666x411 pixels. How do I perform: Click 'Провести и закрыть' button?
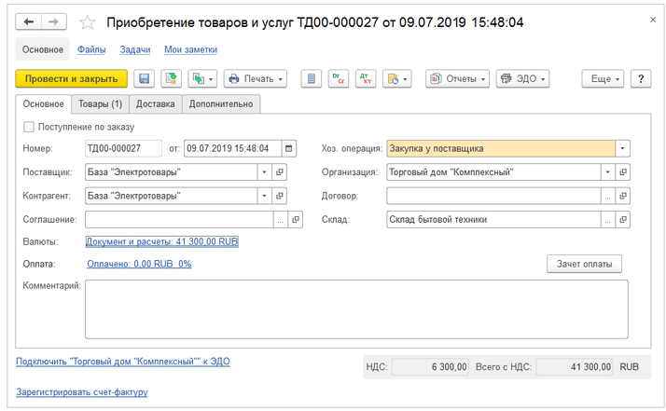pos(72,79)
